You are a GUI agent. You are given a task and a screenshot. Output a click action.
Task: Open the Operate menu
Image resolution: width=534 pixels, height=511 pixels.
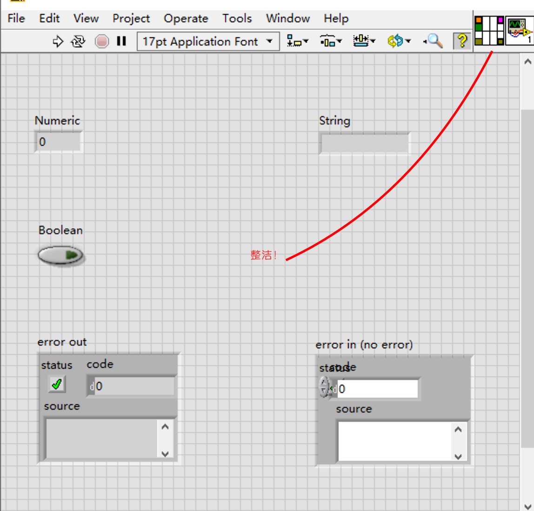186,19
